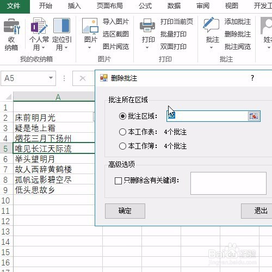Expand the 定位引用 dropdown arrow
The width and height of the screenshot is (272, 272).
pos(66,48)
